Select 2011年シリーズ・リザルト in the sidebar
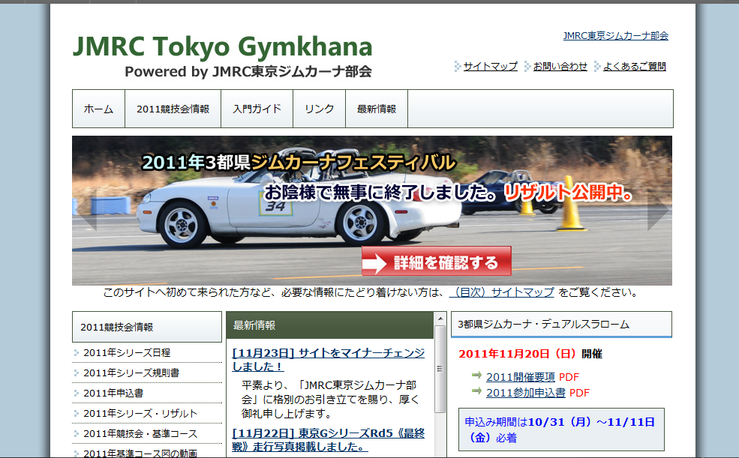The height and width of the screenshot is (458, 739). click(x=140, y=413)
